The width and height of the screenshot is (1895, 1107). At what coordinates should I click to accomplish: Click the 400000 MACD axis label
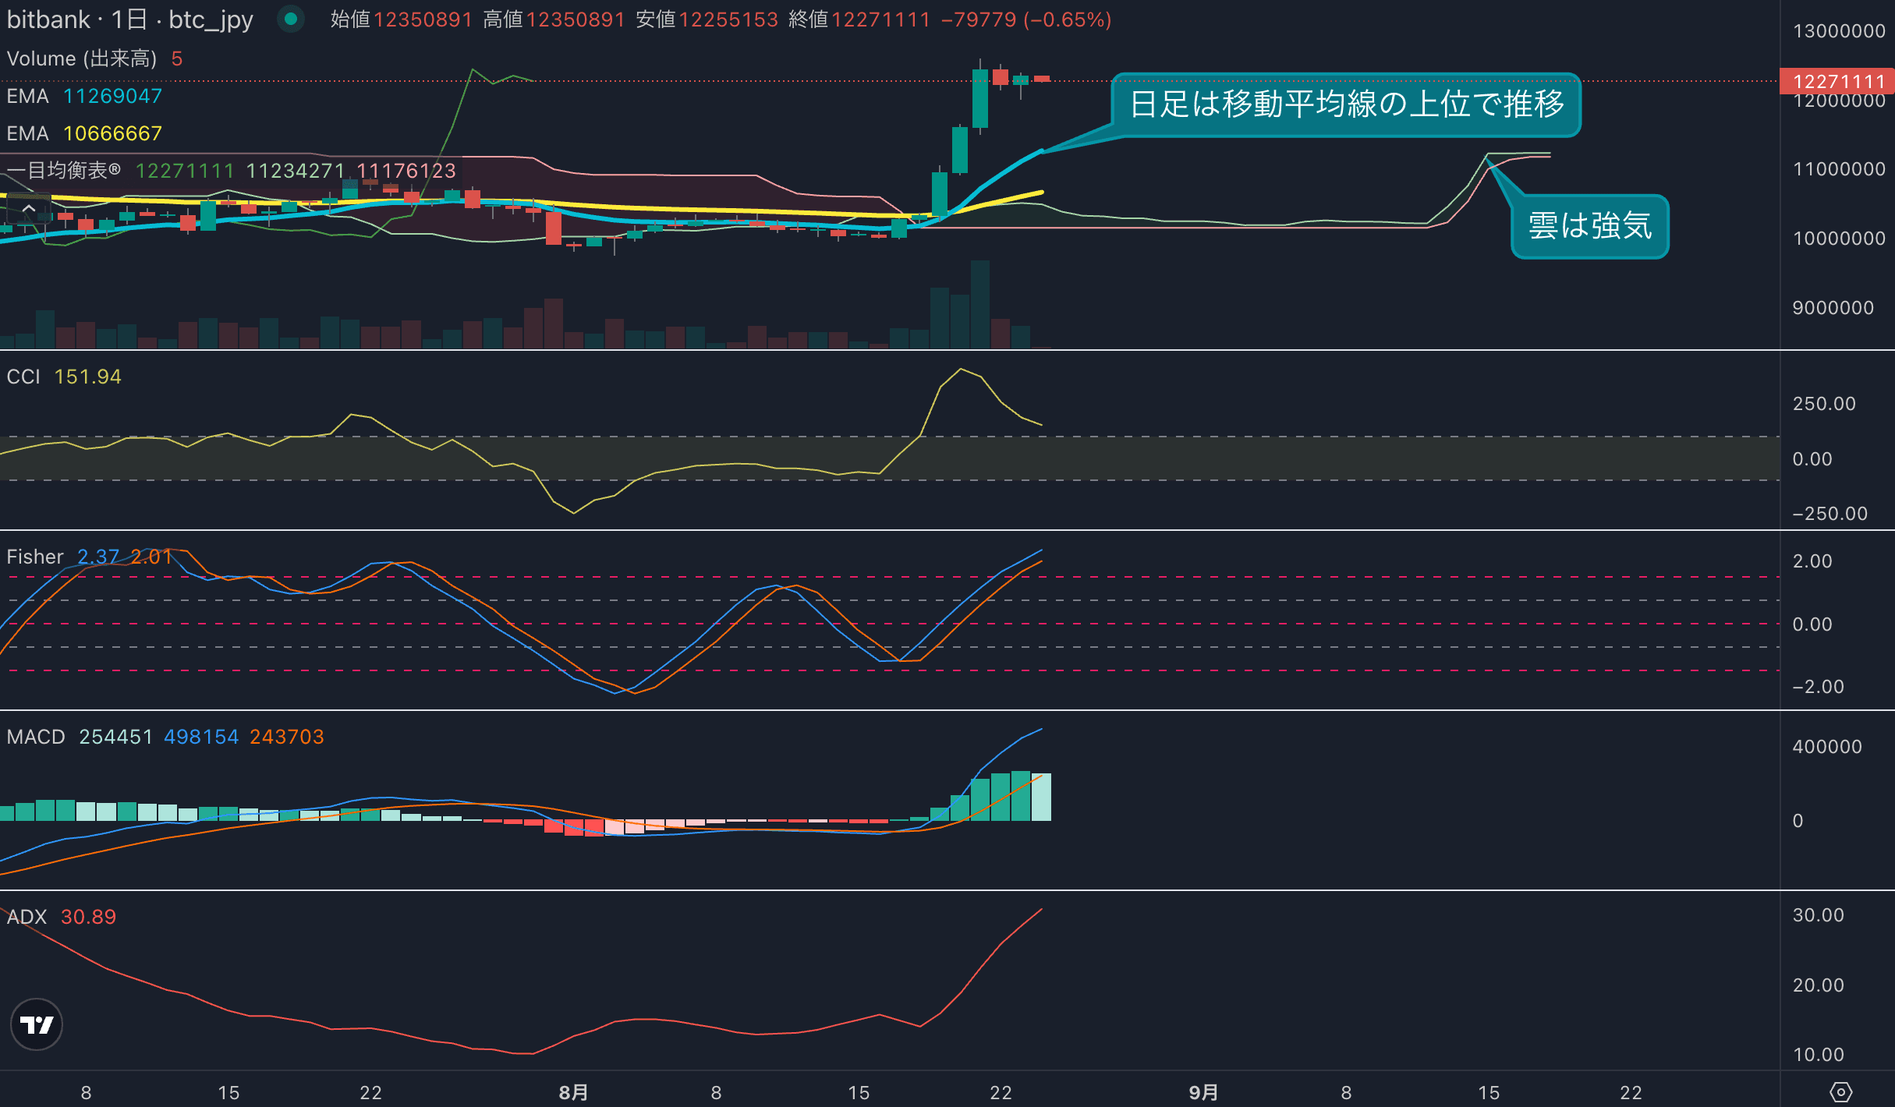(x=1826, y=747)
